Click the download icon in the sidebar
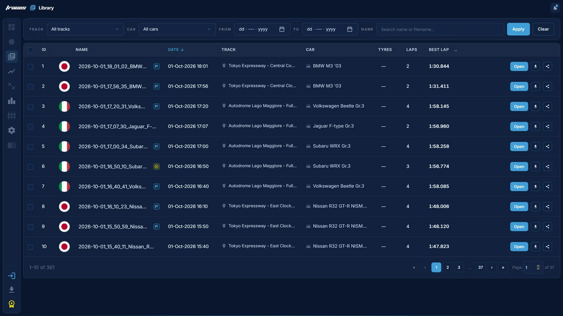The image size is (563, 316). [x=12, y=290]
